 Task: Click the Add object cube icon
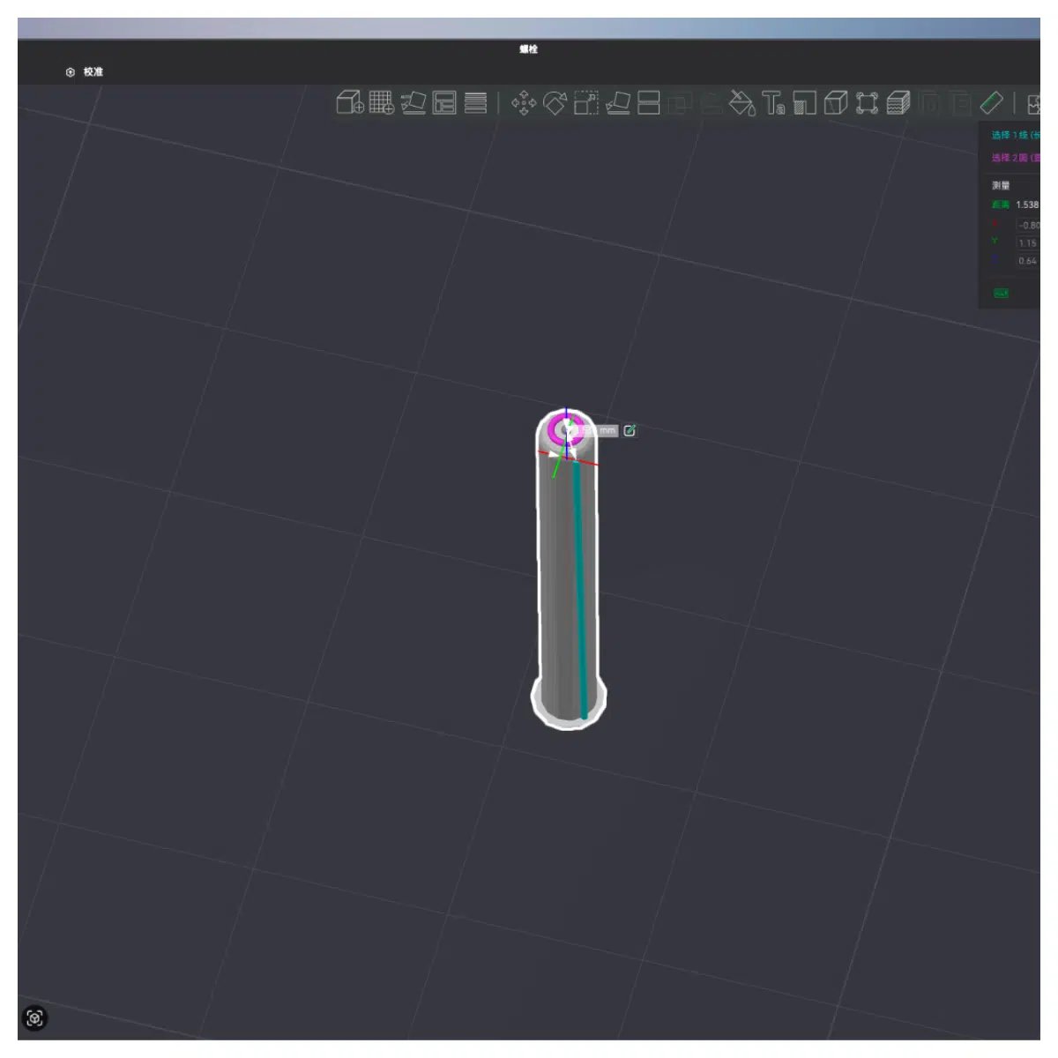pyautogui.click(x=350, y=103)
